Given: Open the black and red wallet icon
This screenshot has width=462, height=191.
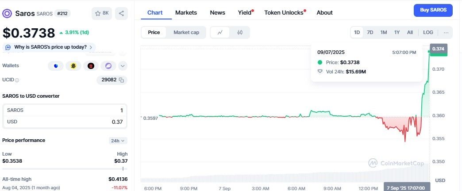Looking at the screenshot, I should (91, 66).
